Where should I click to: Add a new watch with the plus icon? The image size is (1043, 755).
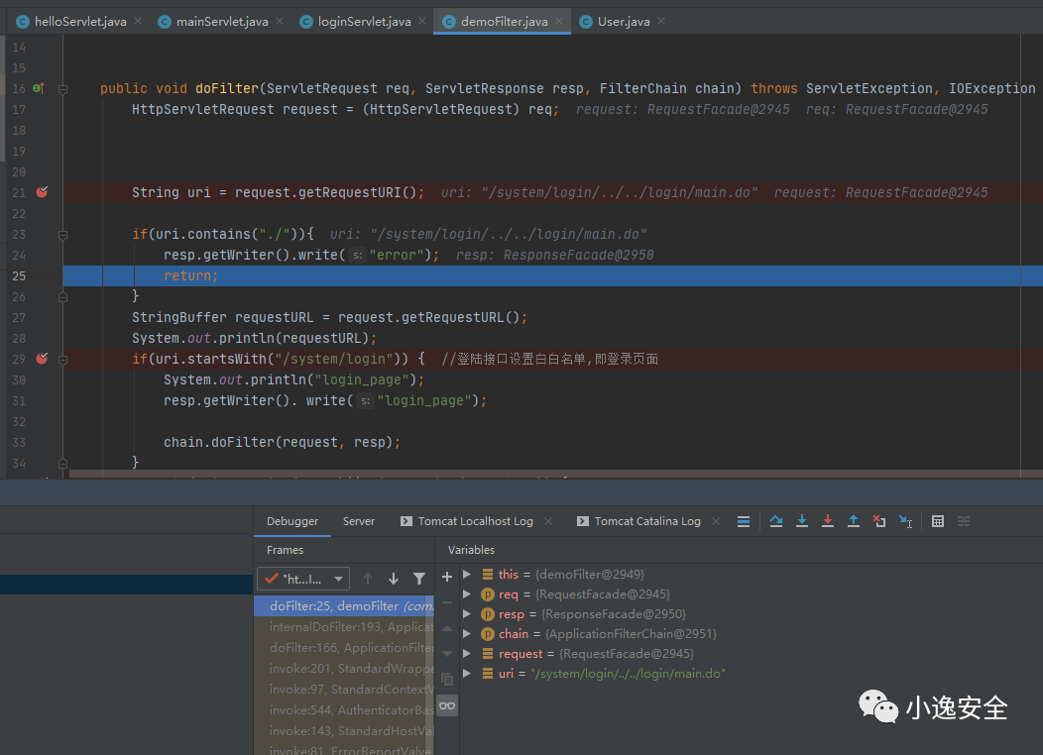(x=447, y=577)
